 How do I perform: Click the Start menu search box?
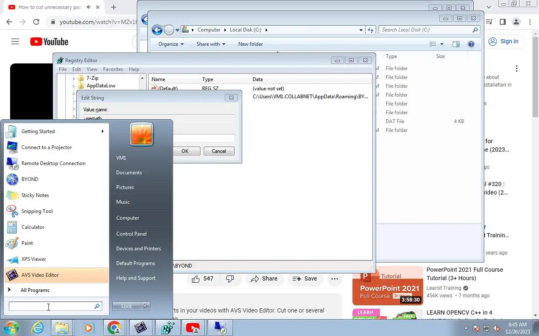(x=55, y=307)
